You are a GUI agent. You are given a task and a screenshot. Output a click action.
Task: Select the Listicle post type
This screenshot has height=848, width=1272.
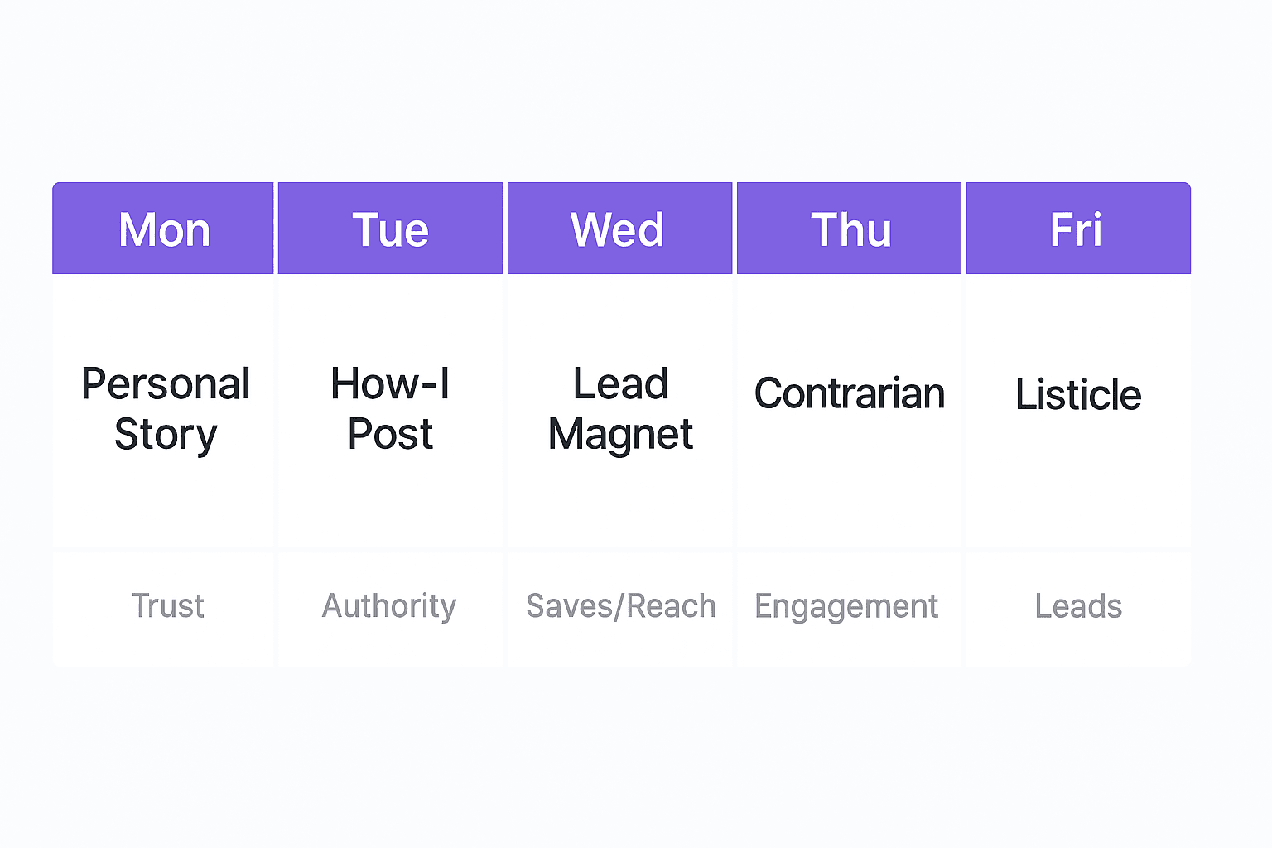click(1078, 394)
